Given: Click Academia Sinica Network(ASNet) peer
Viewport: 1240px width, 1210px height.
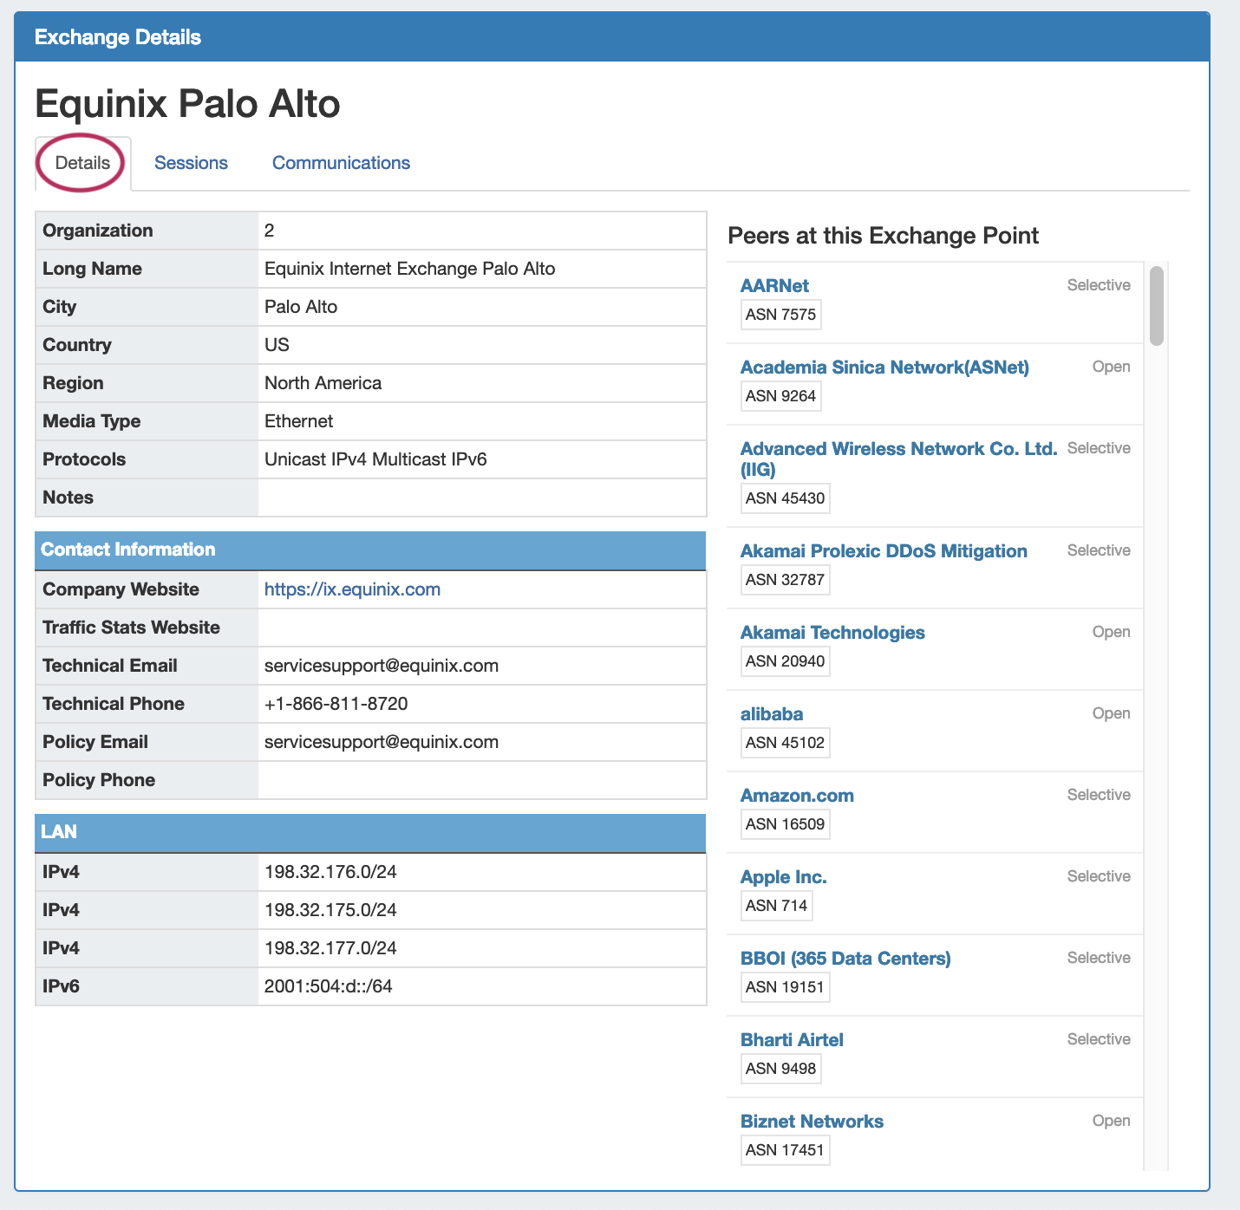Looking at the screenshot, I should coord(884,368).
